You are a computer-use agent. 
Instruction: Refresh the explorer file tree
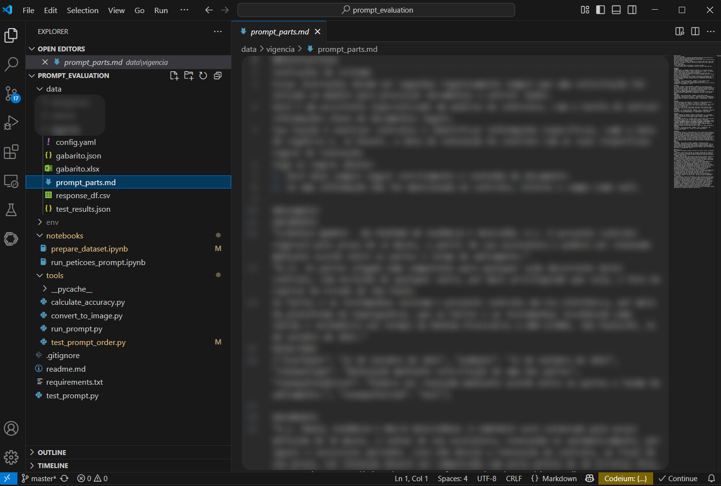(203, 76)
